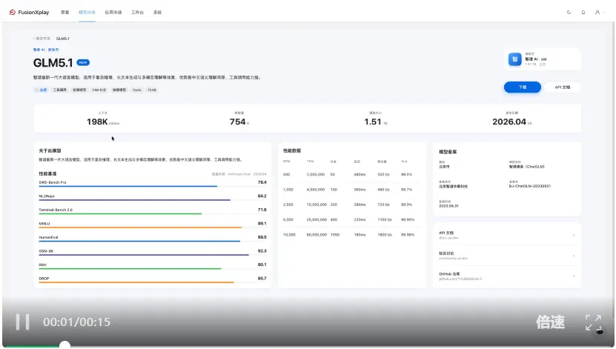The height and width of the screenshot is (349, 616).
Task: Pause the video playback
Action: pyautogui.click(x=22, y=322)
